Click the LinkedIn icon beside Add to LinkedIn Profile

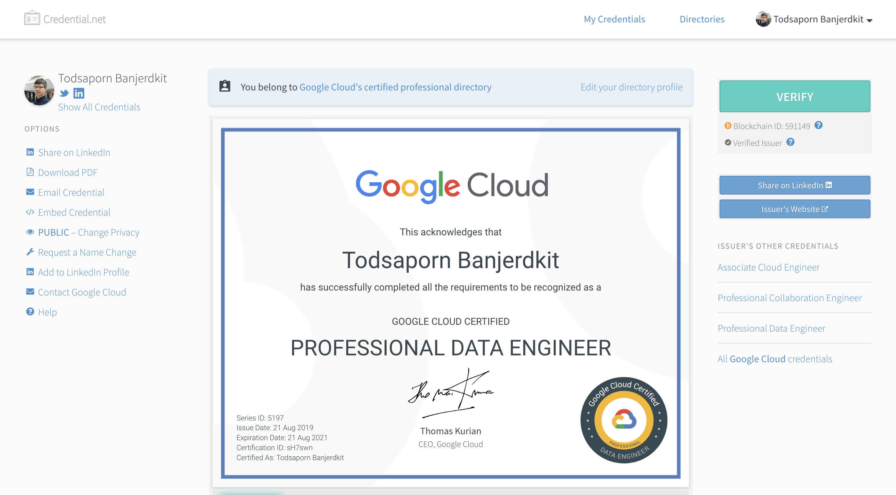click(x=30, y=272)
